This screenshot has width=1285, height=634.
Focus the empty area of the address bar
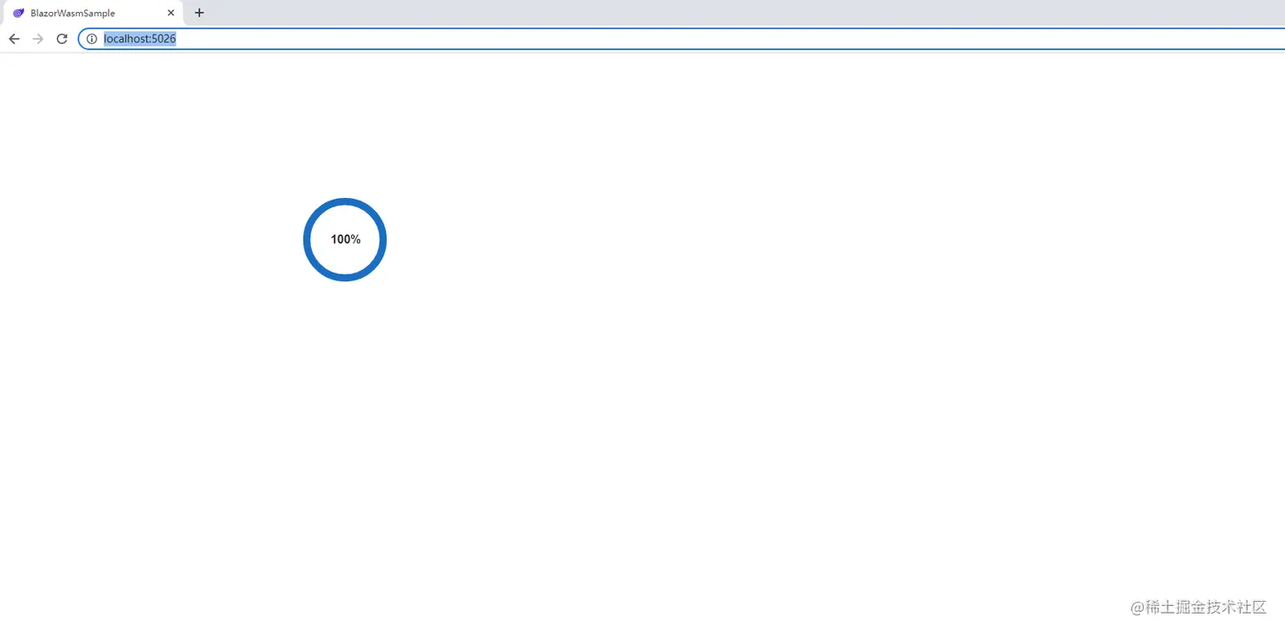coord(722,38)
